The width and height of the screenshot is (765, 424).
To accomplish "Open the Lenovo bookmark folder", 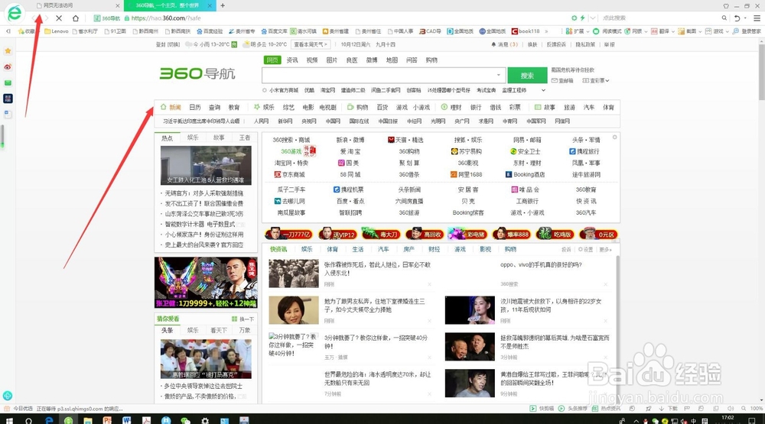I will click(56, 31).
